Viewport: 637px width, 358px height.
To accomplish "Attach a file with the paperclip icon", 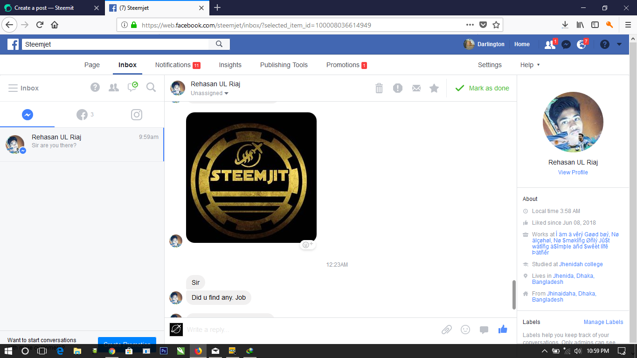I will point(447,330).
